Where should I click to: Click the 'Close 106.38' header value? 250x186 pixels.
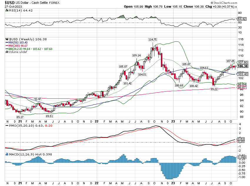coord(194,6)
